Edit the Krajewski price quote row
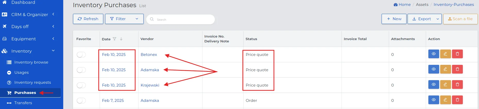Viewport: 479px width, 109px height. tap(445, 84)
